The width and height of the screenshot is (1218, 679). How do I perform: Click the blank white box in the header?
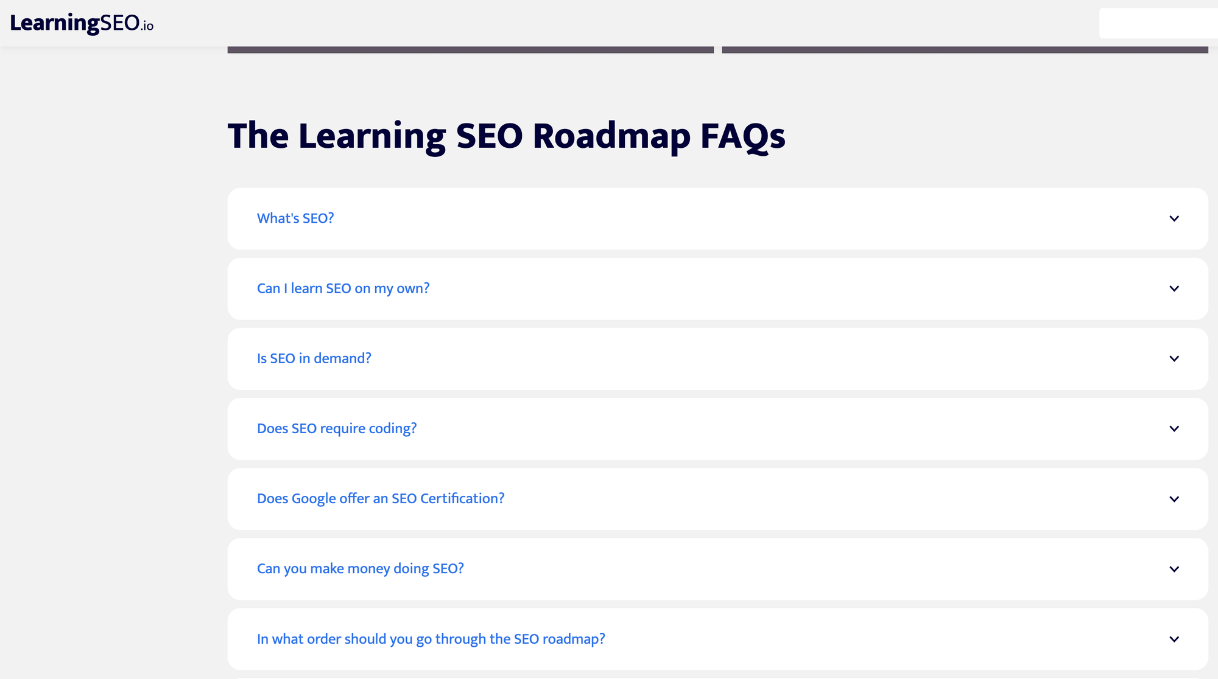(1157, 23)
